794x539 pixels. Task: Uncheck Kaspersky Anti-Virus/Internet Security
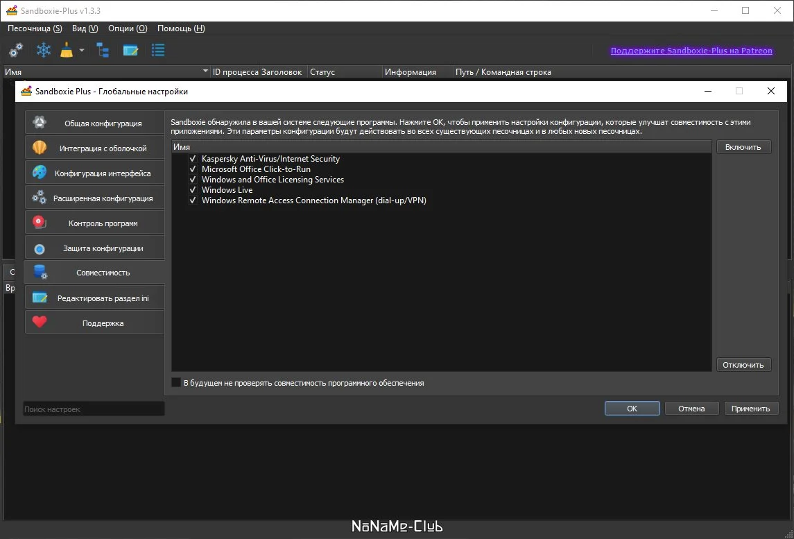[192, 159]
